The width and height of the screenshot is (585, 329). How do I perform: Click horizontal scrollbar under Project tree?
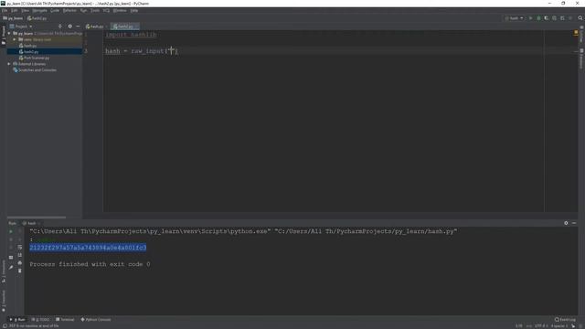click(x=37, y=218)
